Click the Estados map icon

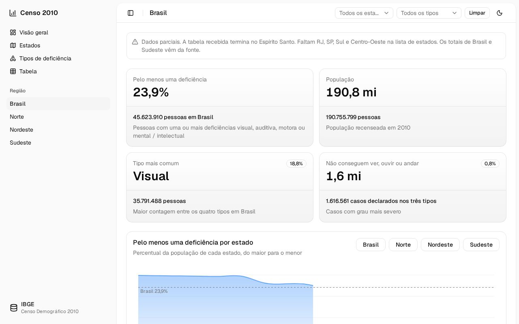tap(13, 45)
